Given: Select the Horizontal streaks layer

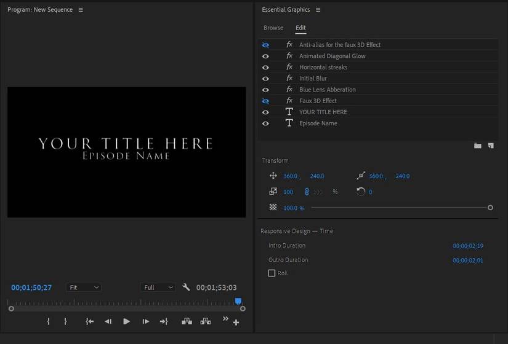Looking at the screenshot, I should tap(323, 67).
